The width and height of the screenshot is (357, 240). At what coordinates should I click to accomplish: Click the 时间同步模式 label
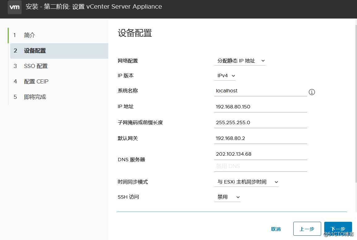pos(133,182)
